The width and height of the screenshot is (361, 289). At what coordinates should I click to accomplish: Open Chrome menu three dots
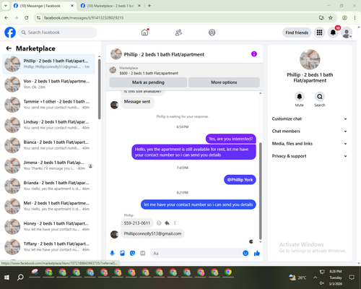355,18
